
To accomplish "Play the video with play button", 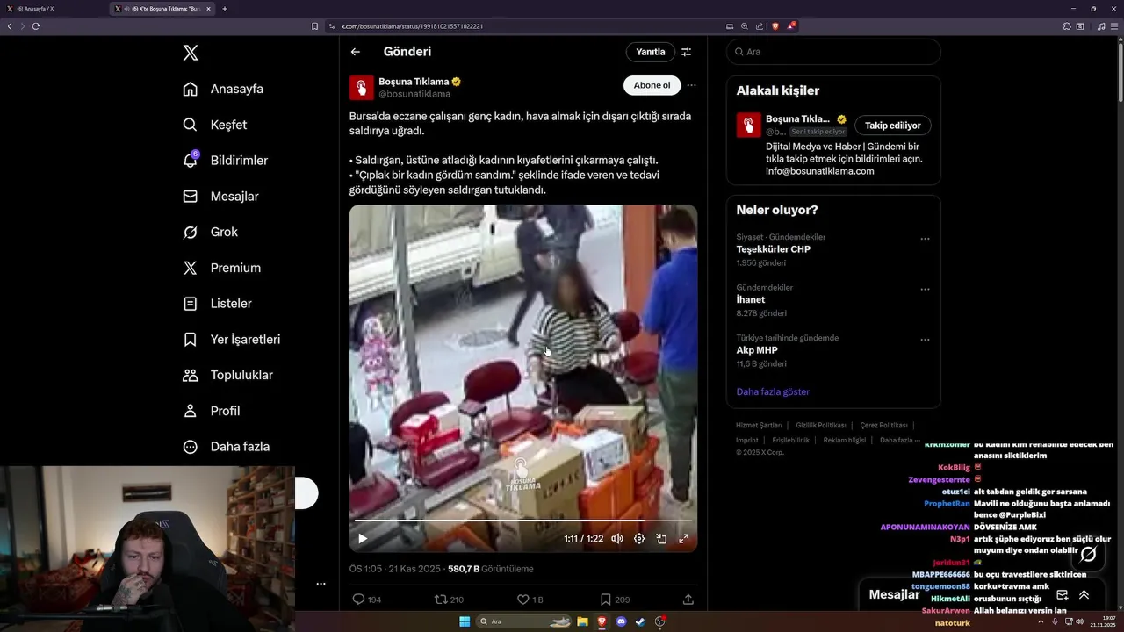I will (x=363, y=539).
